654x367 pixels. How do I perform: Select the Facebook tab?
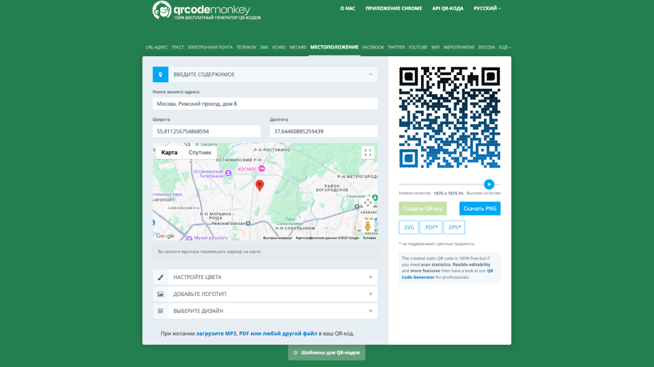pos(373,47)
